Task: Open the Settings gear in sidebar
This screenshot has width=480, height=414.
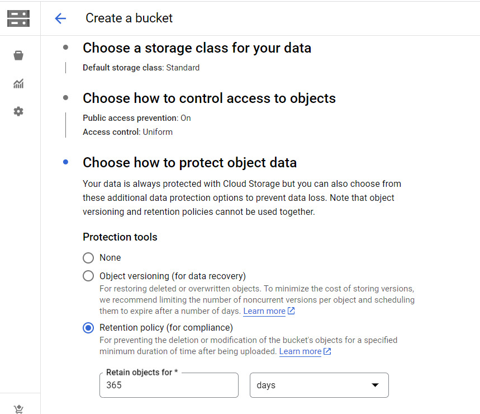Action: tap(18, 111)
